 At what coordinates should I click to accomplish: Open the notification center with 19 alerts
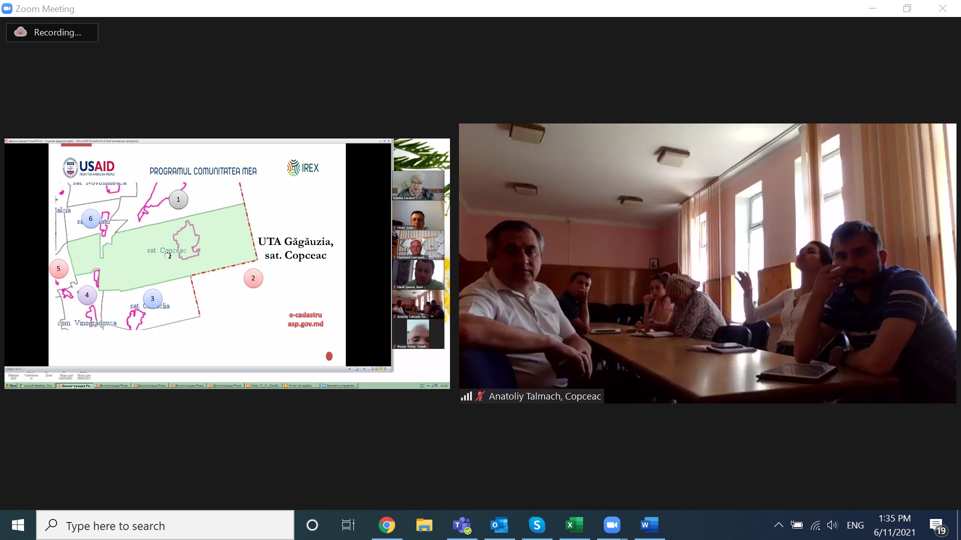click(937, 525)
